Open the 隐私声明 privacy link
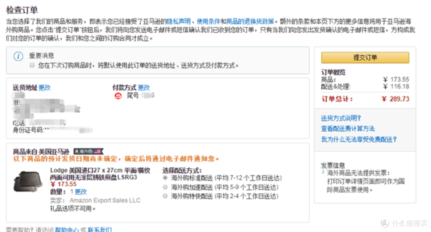 (x=178, y=21)
